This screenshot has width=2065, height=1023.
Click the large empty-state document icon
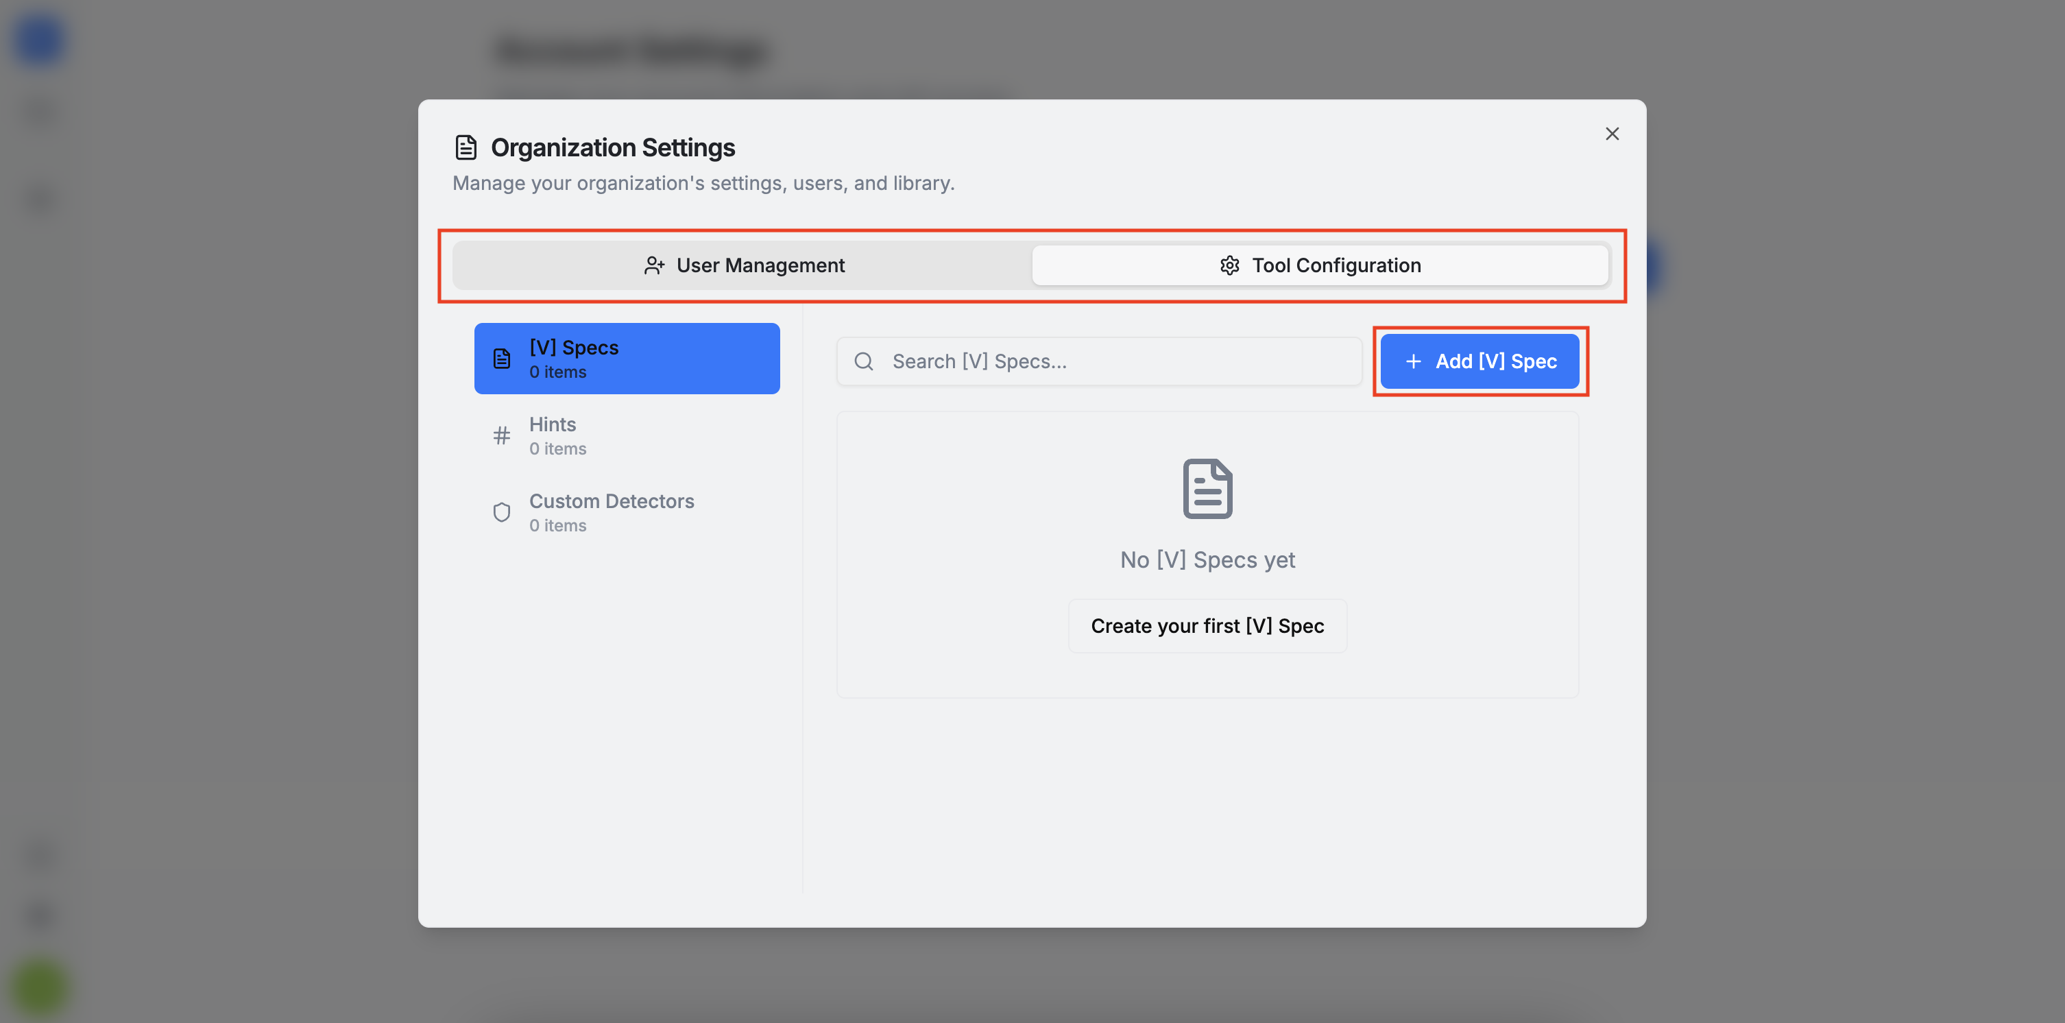click(x=1207, y=488)
